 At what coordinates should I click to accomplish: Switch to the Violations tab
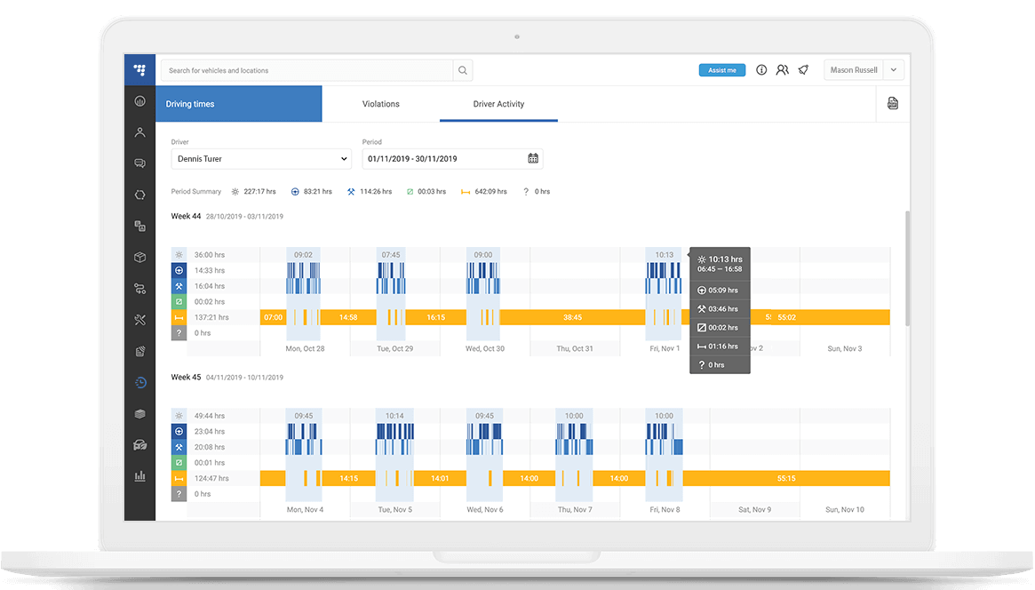[x=380, y=104]
